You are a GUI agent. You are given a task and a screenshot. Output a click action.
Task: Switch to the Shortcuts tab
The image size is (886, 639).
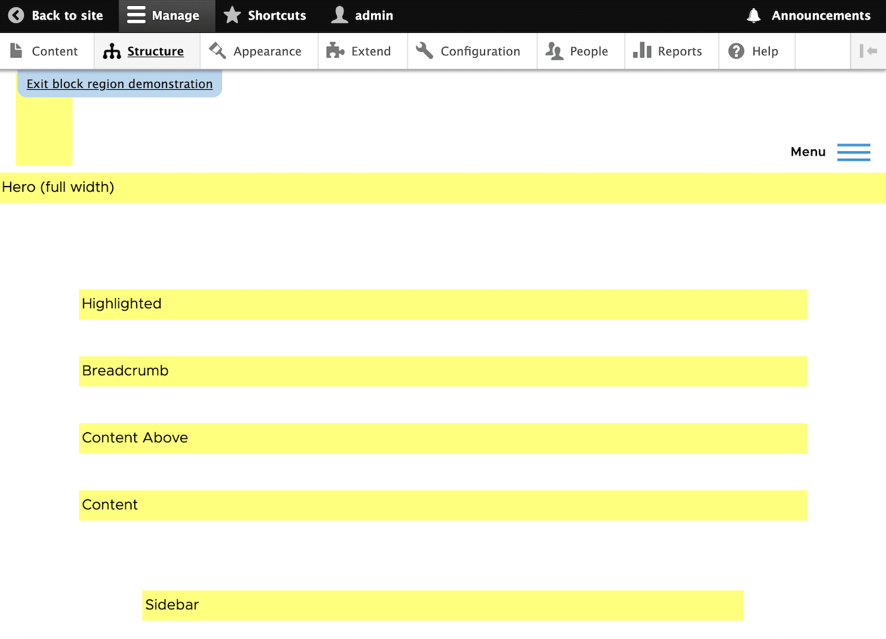pyautogui.click(x=265, y=15)
